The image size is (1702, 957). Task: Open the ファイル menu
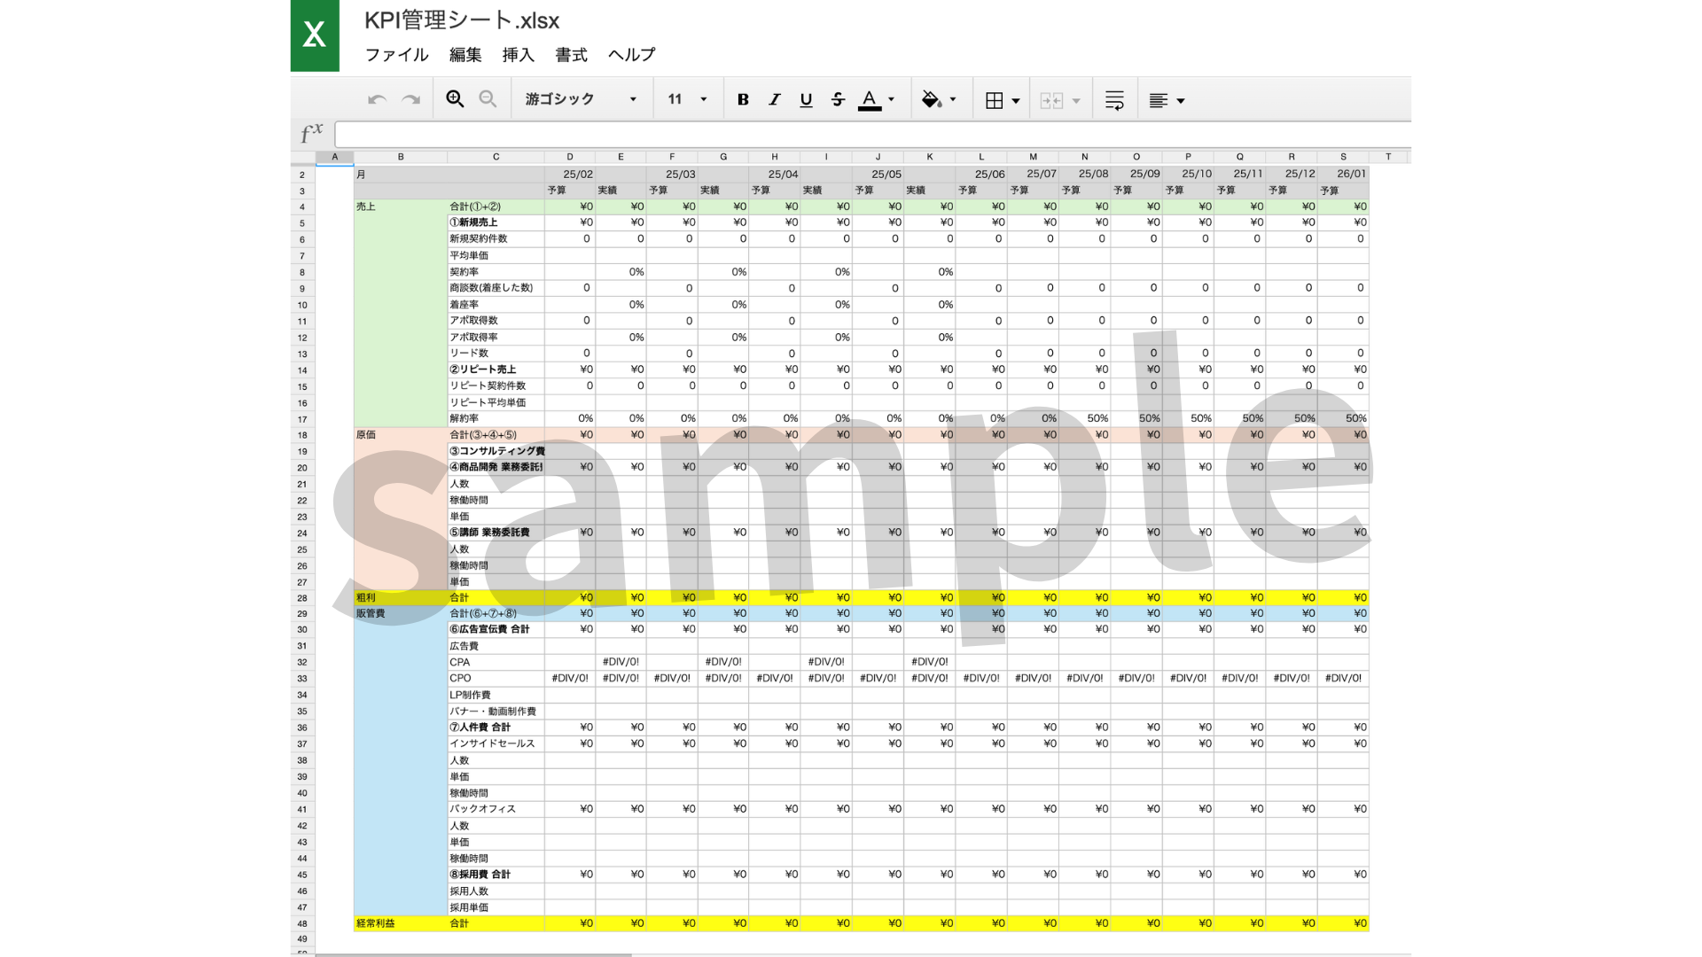(x=396, y=55)
